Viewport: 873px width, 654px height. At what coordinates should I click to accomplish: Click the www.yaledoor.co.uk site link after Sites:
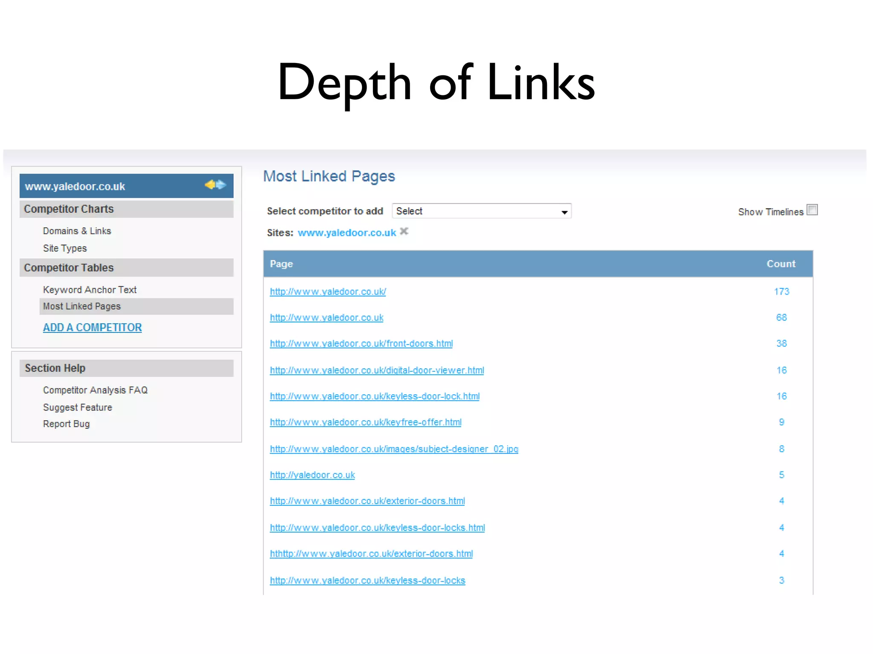(x=347, y=232)
